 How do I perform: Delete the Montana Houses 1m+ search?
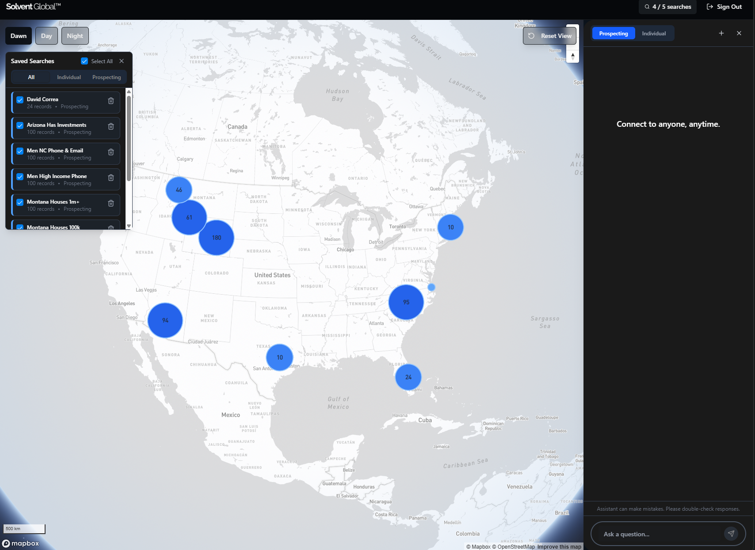pyautogui.click(x=111, y=204)
